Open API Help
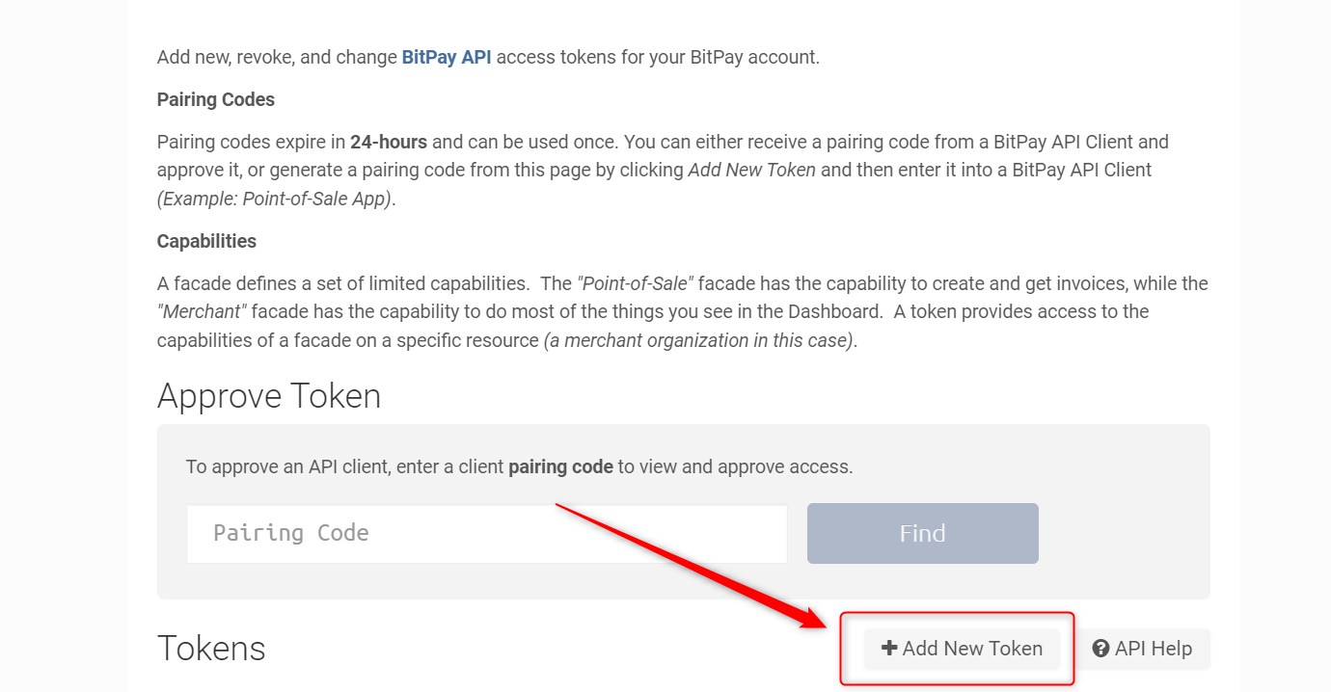The image size is (1331, 692). point(1142,649)
